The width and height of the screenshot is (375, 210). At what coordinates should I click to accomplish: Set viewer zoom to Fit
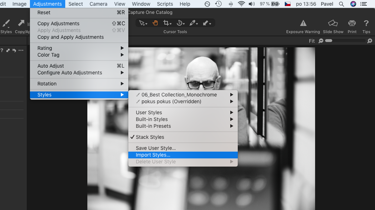[x=312, y=41]
